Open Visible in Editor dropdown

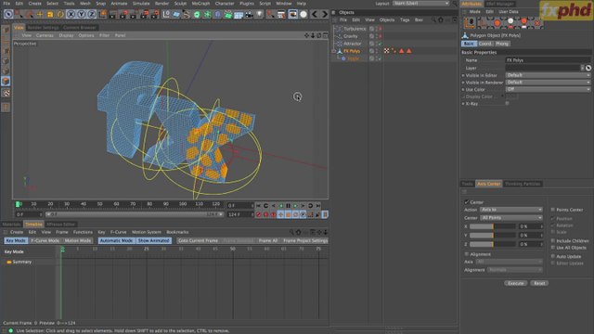click(548, 75)
